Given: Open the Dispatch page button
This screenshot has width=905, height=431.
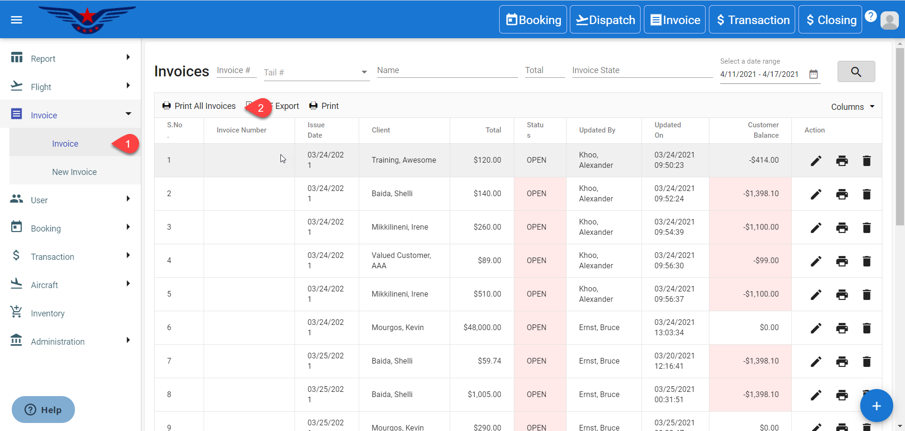Looking at the screenshot, I should [x=605, y=20].
